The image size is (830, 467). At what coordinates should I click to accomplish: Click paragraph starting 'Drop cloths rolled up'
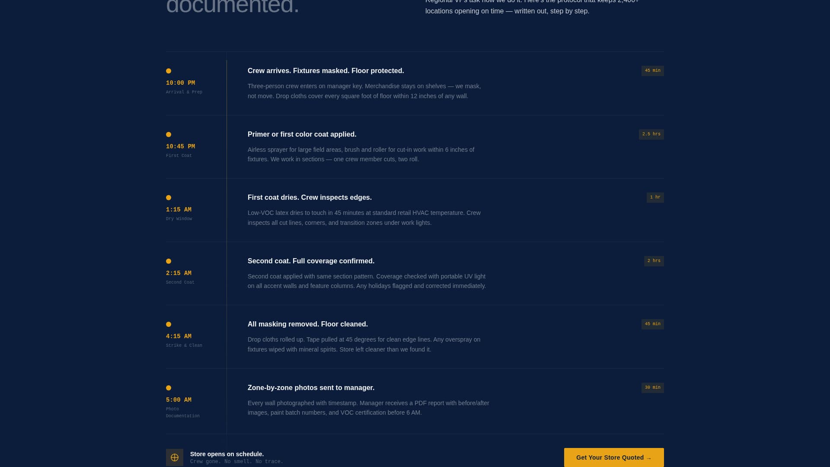point(364,345)
